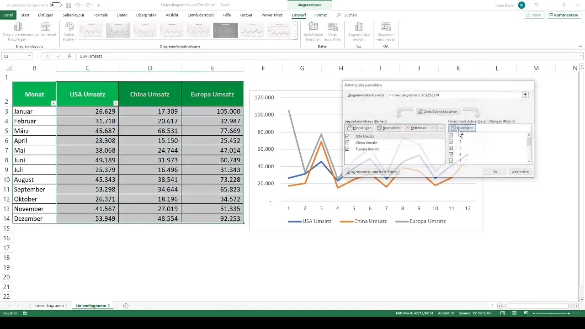The width and height of the screenshot is (585, 329).
Task: Open Customize Quick Access Toolbar dropdown
Action: pyautogui.click(x=98, y=5)
